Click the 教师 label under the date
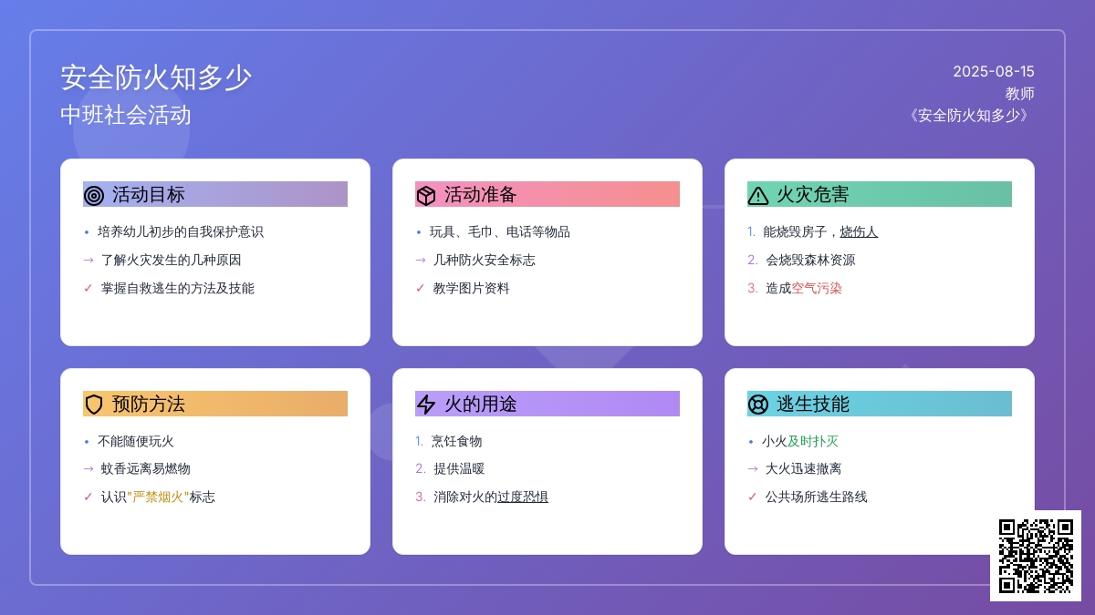Viewport: 1095px width, 615px height. 1020,93
